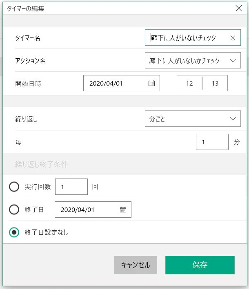Screen dimensions: 249x289
Task: Click the 開始日時 label
Action: tap(28, 84)
